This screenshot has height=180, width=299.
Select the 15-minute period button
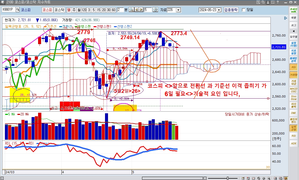[x=98, y=10]
